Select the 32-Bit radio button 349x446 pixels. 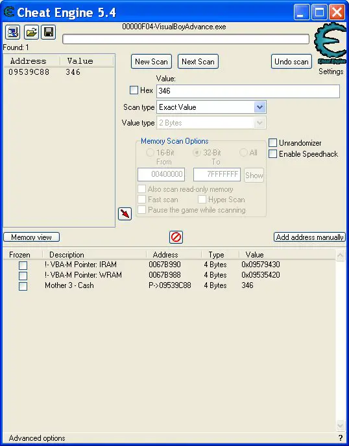tap(197, 153)
